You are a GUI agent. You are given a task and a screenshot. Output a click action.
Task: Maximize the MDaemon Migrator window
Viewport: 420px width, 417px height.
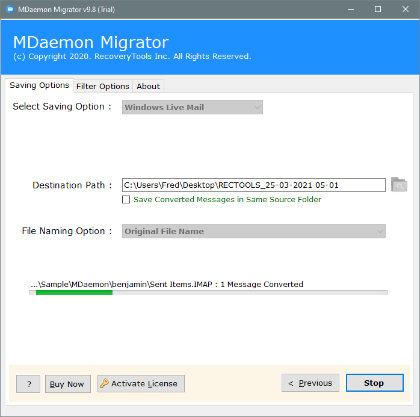tap(378, 10)
